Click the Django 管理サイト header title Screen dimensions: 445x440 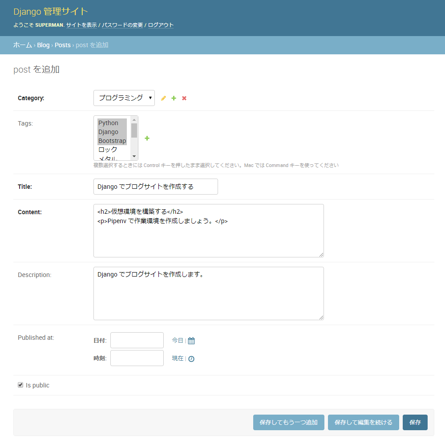tap(51, 12)
